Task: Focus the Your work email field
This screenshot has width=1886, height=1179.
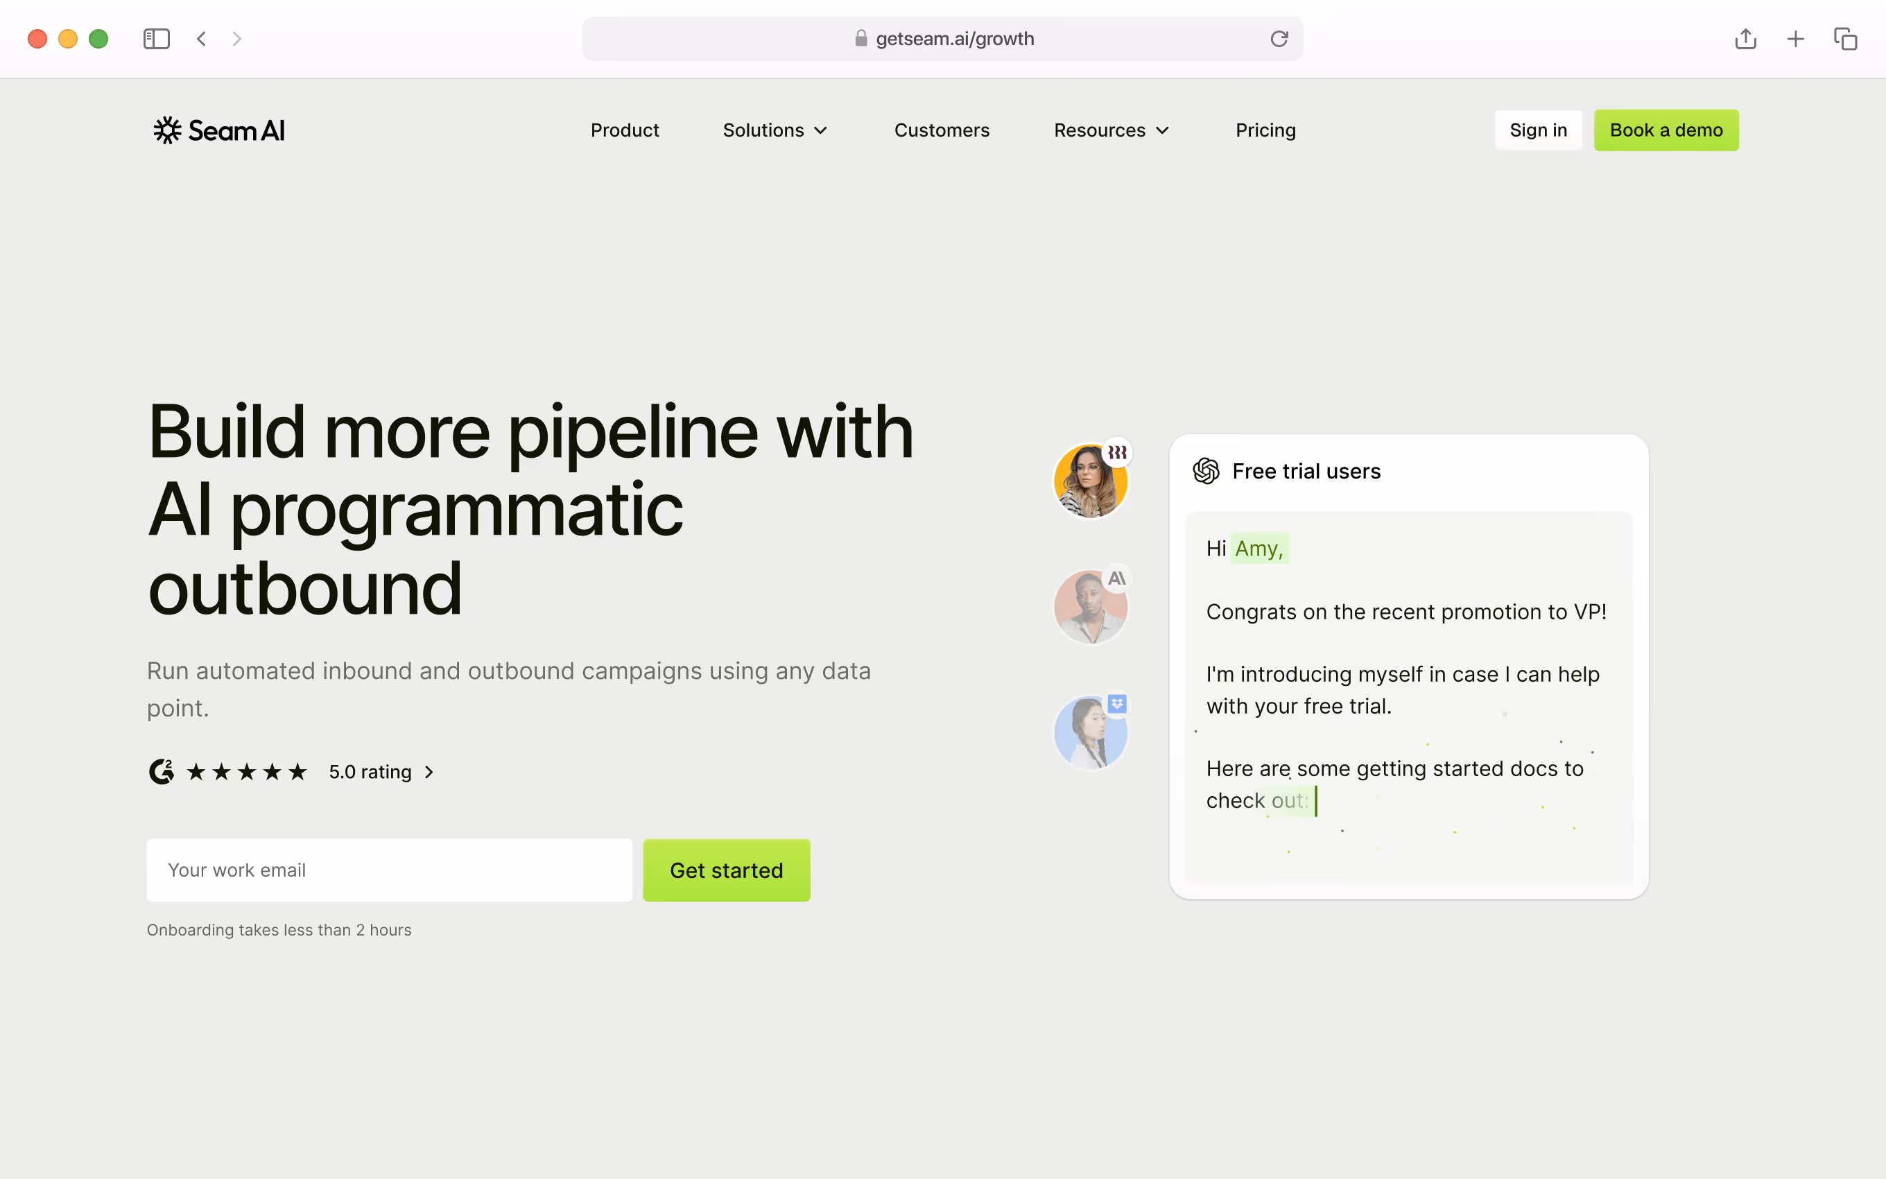Action: tap(390, 870)
